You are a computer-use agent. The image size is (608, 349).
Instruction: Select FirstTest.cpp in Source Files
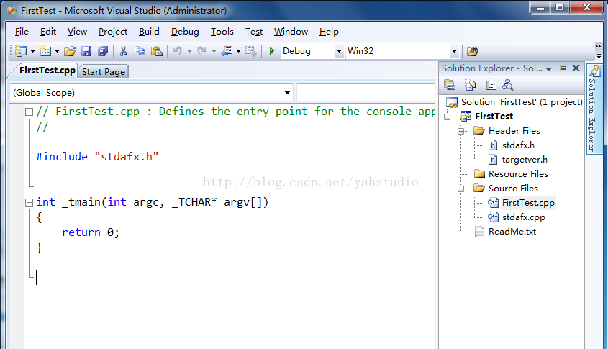(x=528, y=203)
